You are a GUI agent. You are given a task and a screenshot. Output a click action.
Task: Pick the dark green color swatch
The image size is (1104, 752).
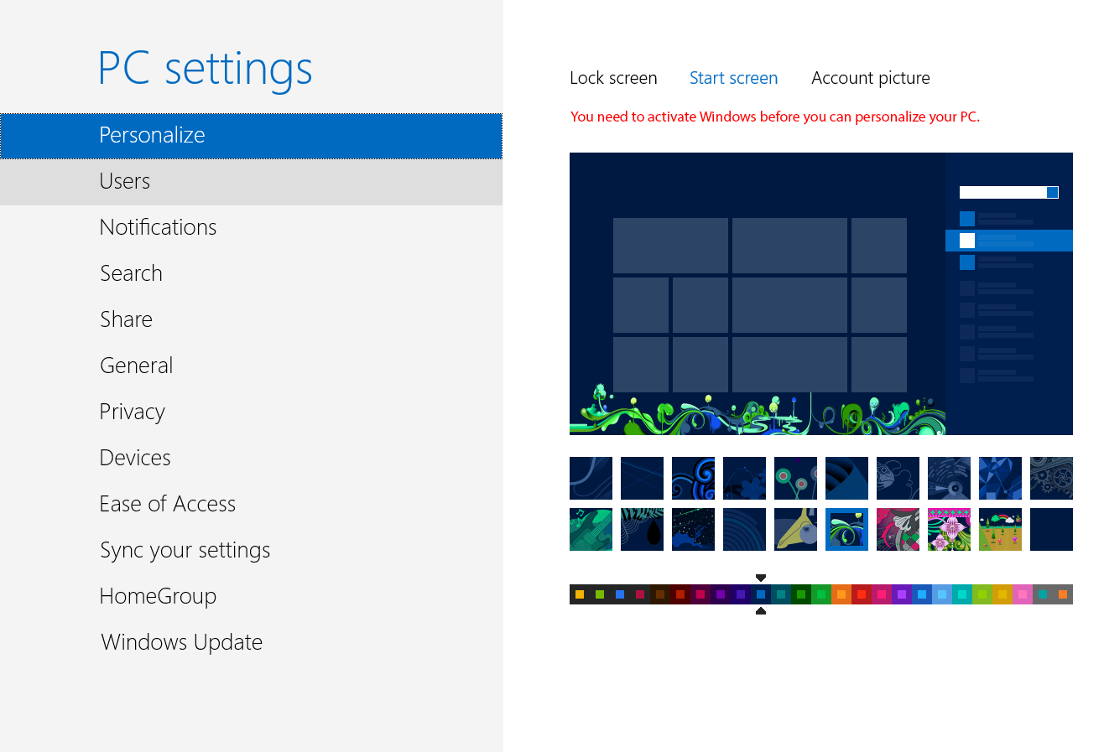801,594
